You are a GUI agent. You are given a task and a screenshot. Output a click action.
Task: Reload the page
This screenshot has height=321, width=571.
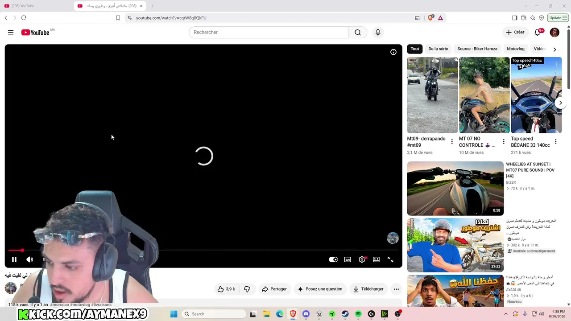(x=24, y=18)
